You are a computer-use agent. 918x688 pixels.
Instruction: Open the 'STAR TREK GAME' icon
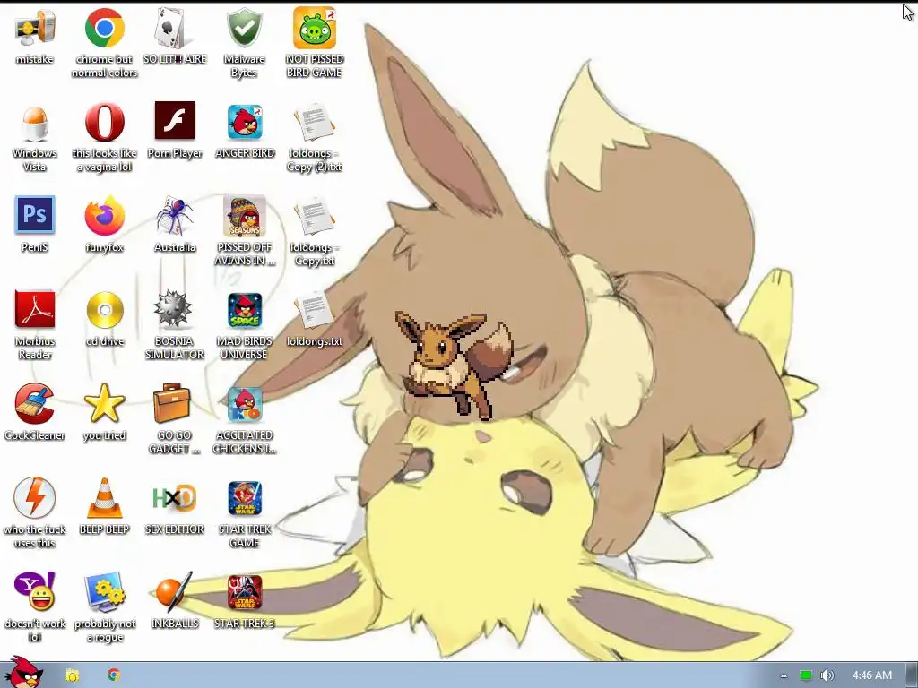tap(245, 498)
